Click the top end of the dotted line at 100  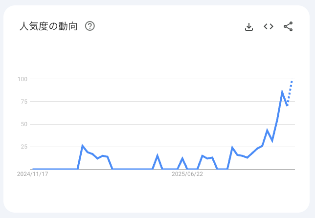point(292,80)
